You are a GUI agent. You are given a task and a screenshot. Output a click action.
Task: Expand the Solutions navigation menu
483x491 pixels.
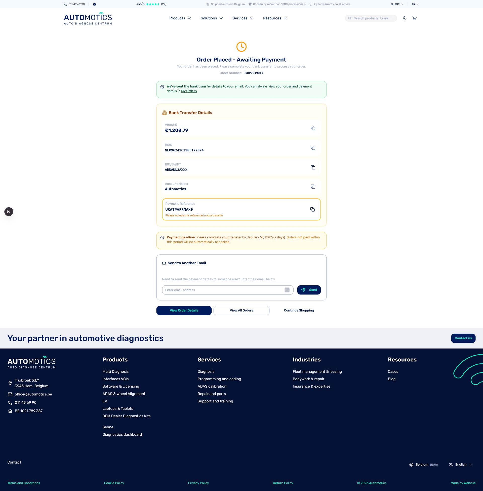212,18
